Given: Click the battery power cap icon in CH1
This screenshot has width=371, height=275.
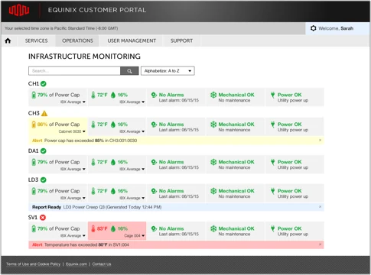Looking at the screenshot, I should (x=34, y=95).
